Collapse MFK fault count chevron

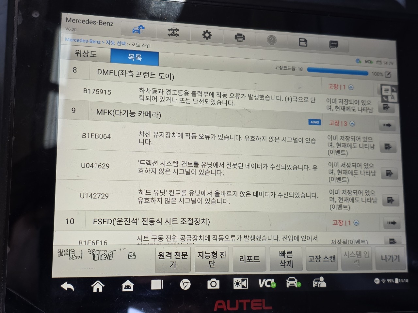coord(352,124)
